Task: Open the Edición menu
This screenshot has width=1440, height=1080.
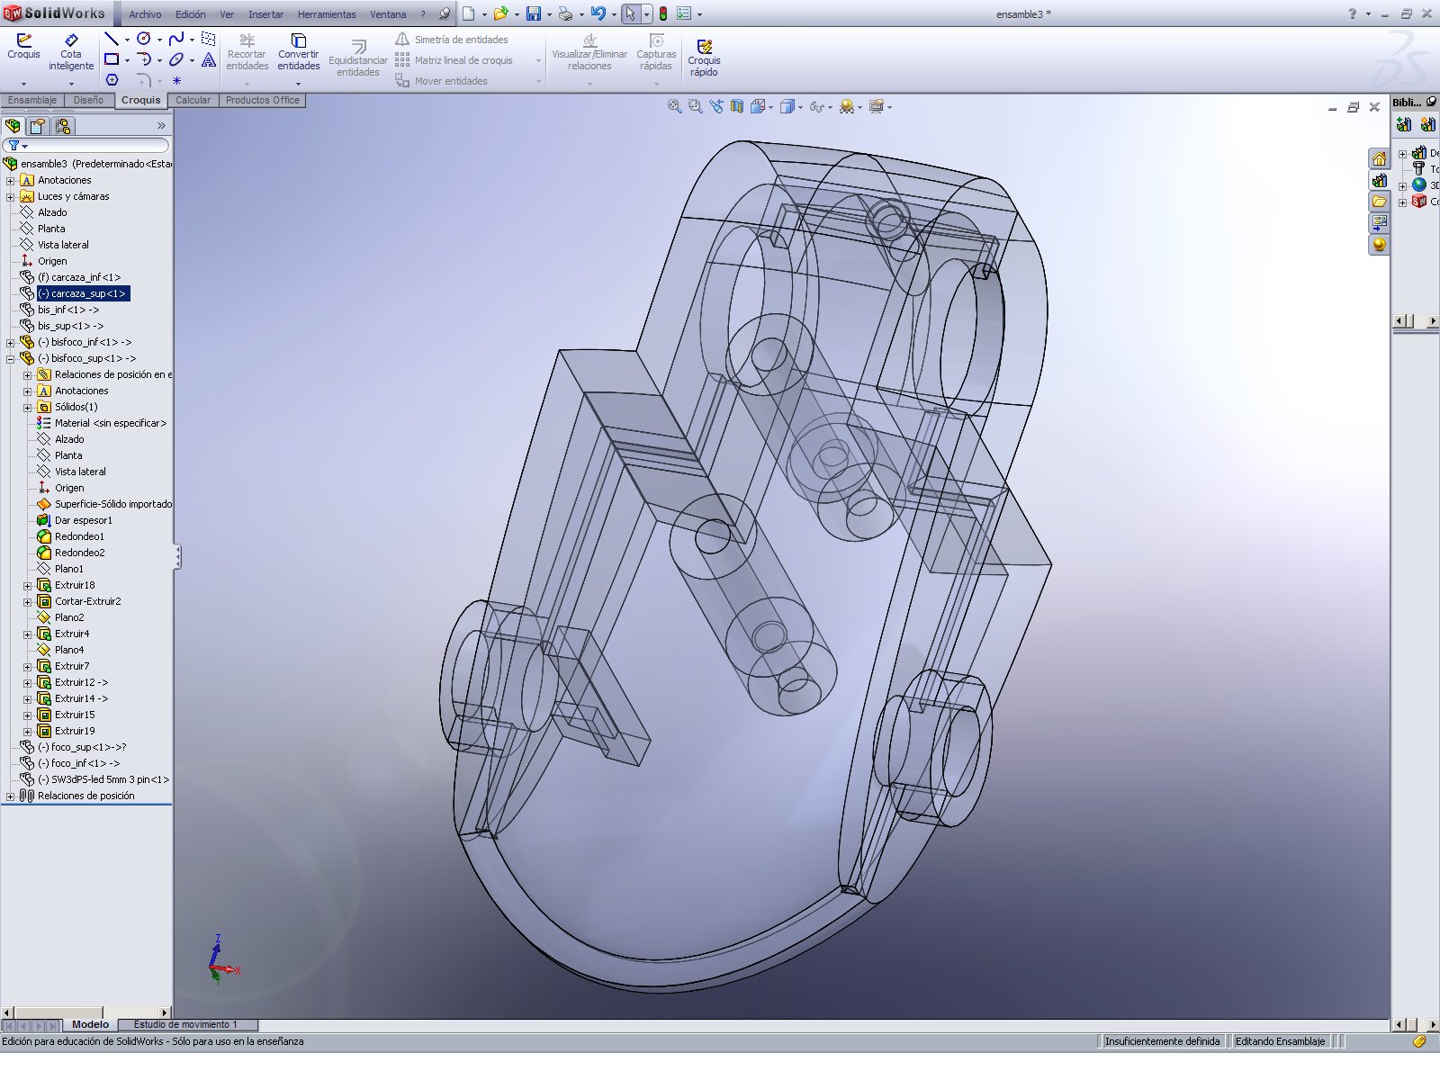Action: 190,14
